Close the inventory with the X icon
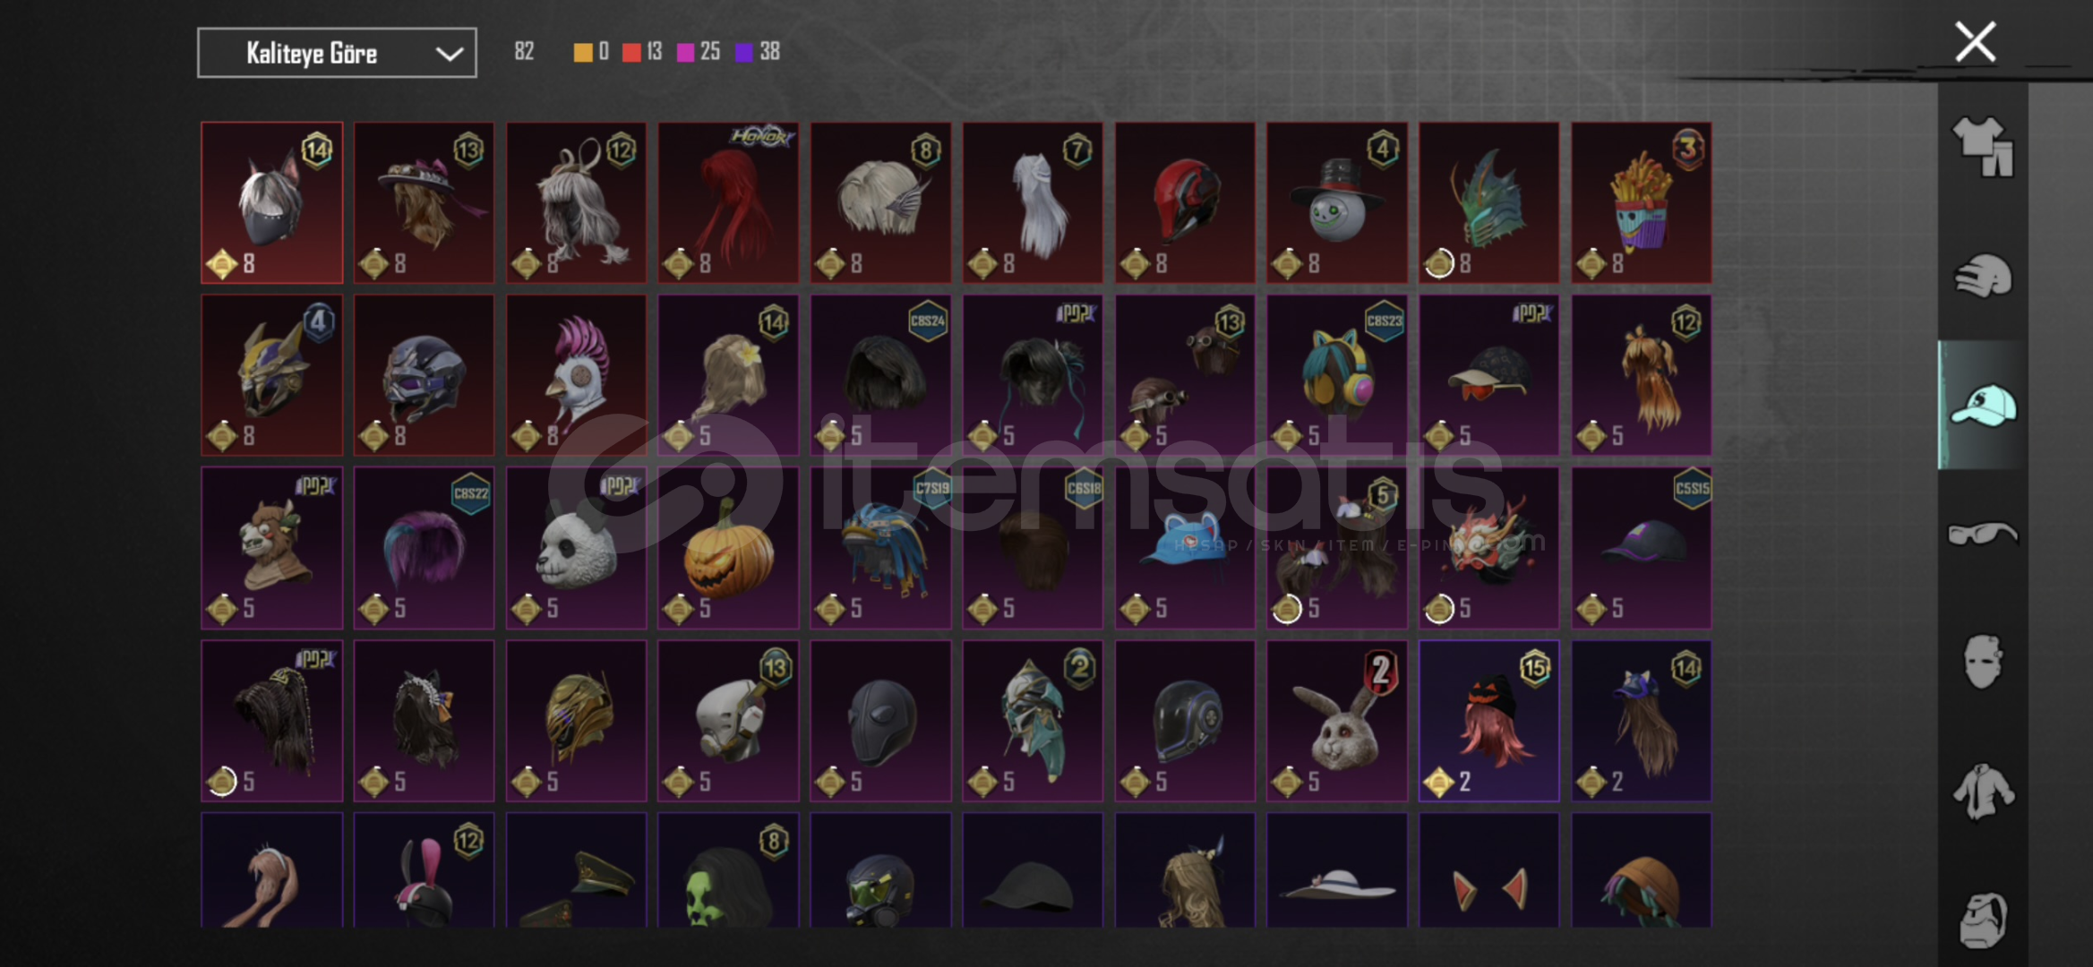 1975,42
